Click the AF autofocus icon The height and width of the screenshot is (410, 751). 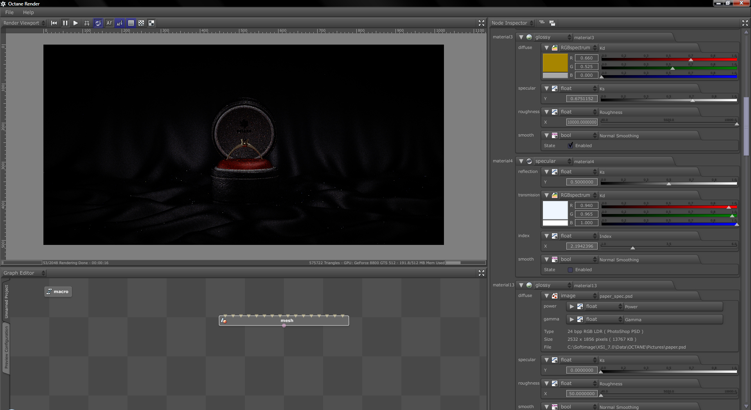pyautogui.click(x=109, y=23)
